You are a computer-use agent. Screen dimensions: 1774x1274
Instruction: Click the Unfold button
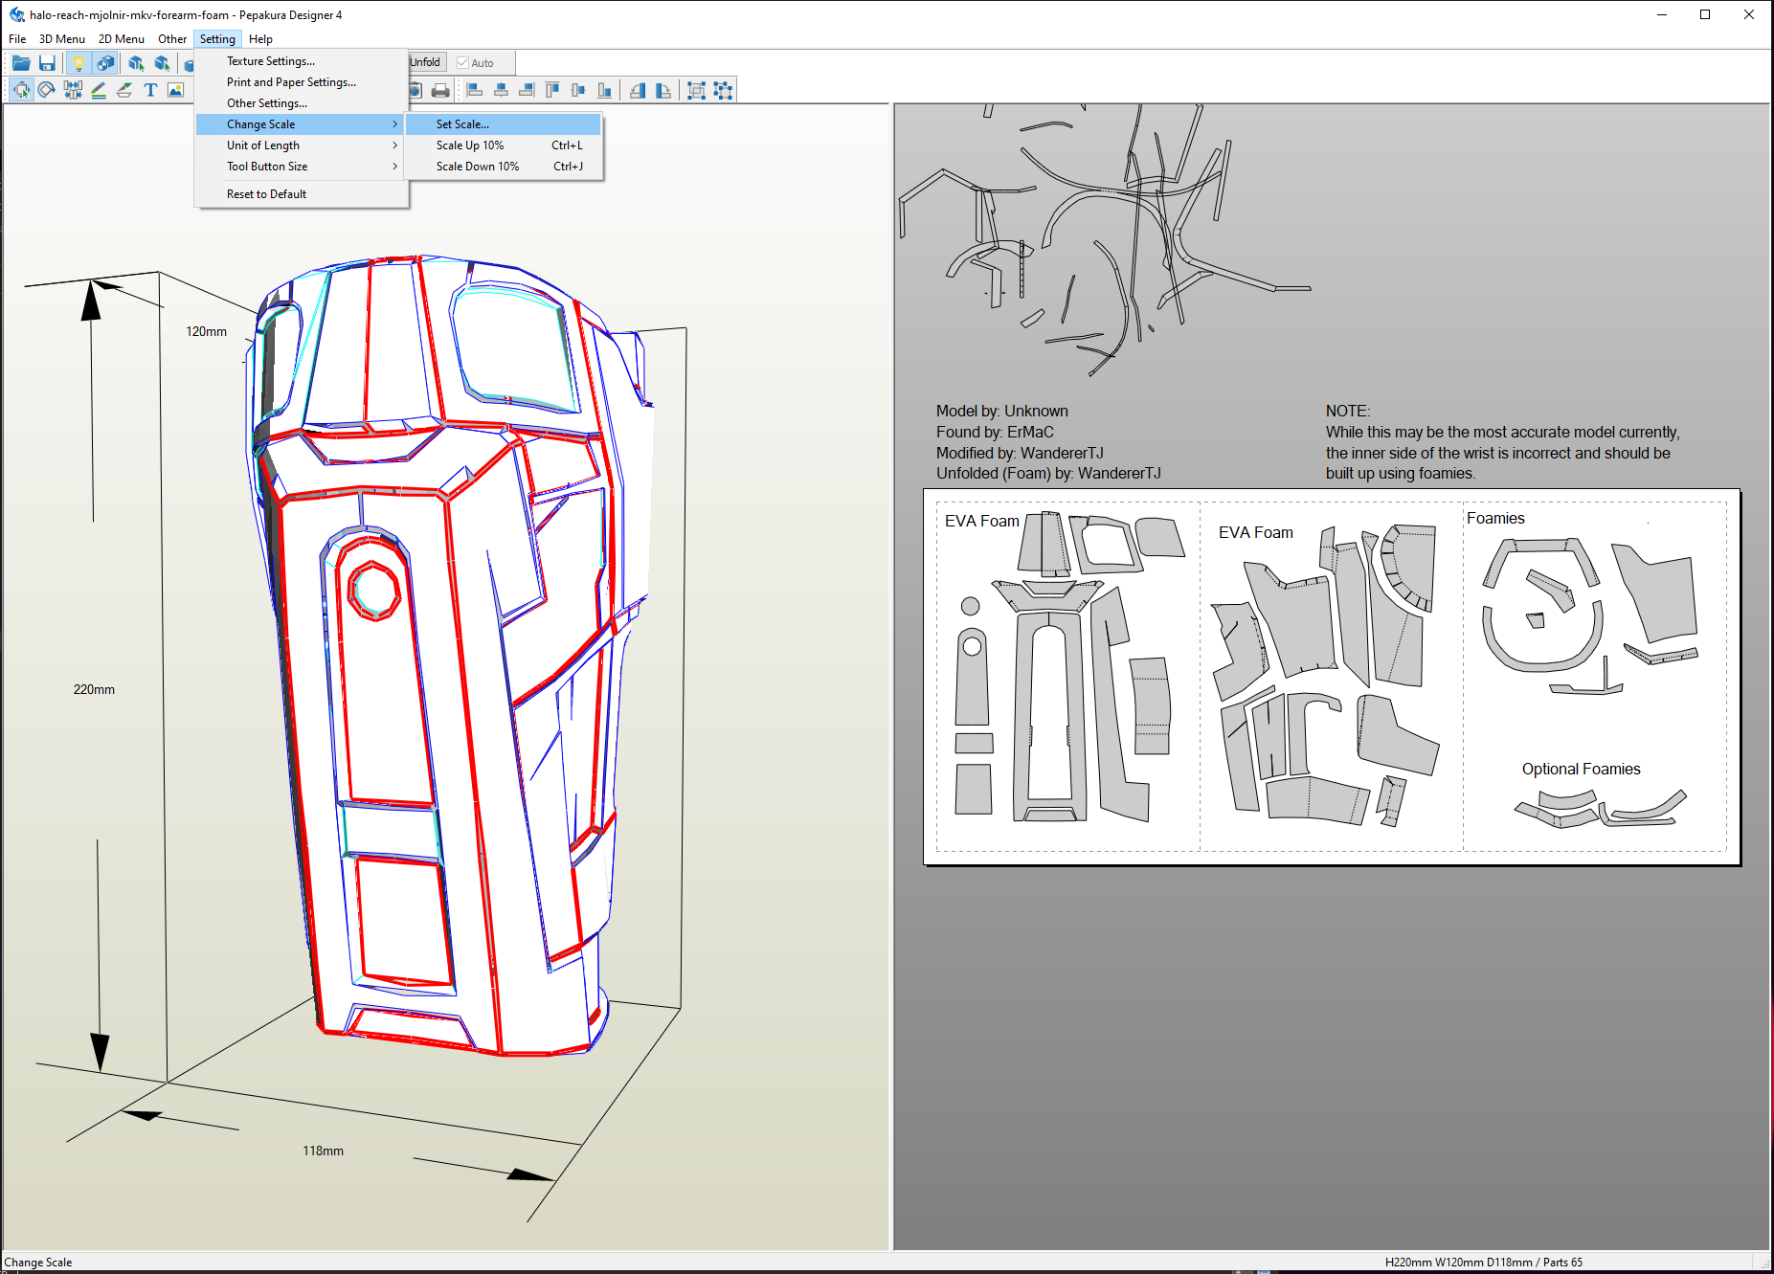(x=426, y=62)
